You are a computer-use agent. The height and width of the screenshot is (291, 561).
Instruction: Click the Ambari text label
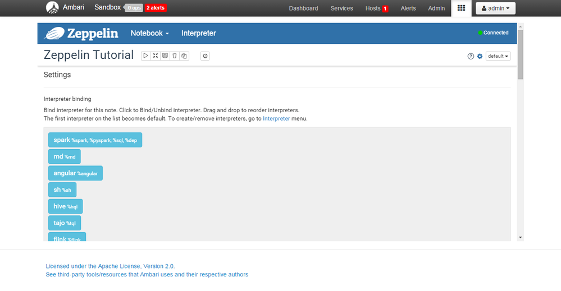(74, 7)
